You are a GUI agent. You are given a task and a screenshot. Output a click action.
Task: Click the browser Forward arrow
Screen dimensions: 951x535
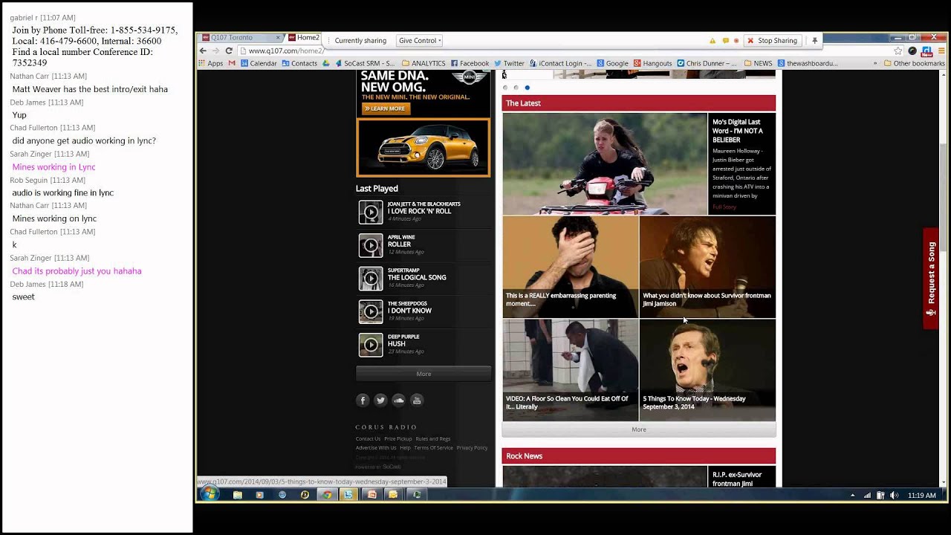tap(215, 51)
